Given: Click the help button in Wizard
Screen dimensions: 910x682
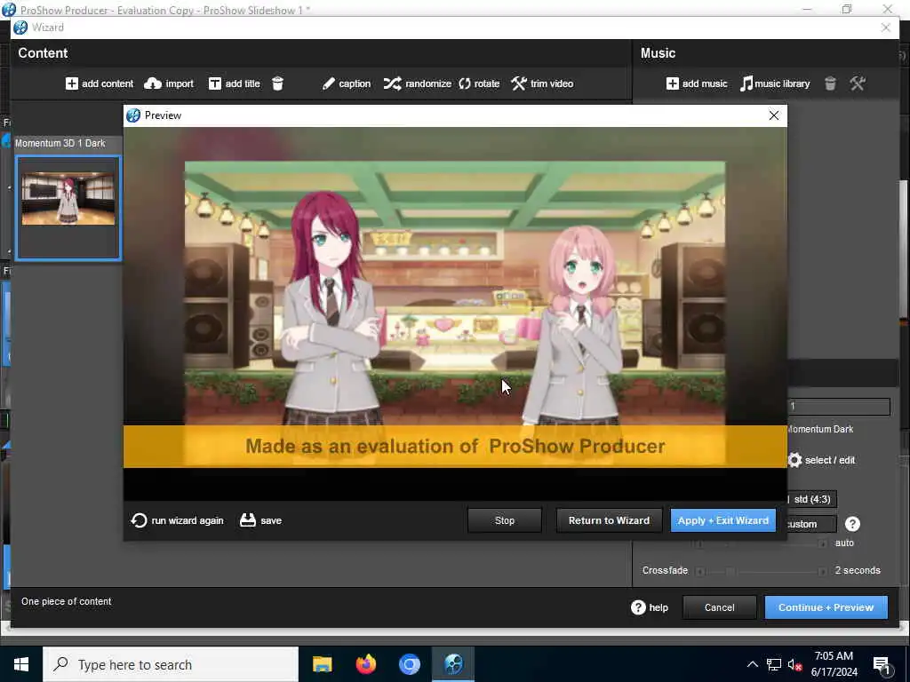Looking at the screenshot, I should (x=650, y=607).
